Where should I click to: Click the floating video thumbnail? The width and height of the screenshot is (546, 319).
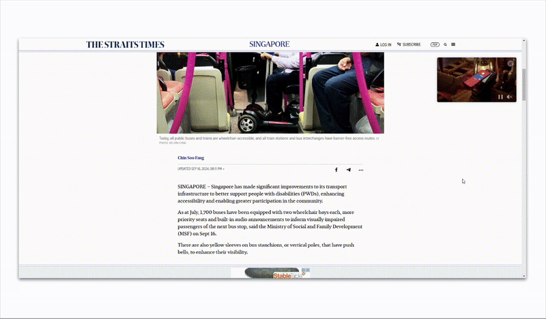point(476,80)
